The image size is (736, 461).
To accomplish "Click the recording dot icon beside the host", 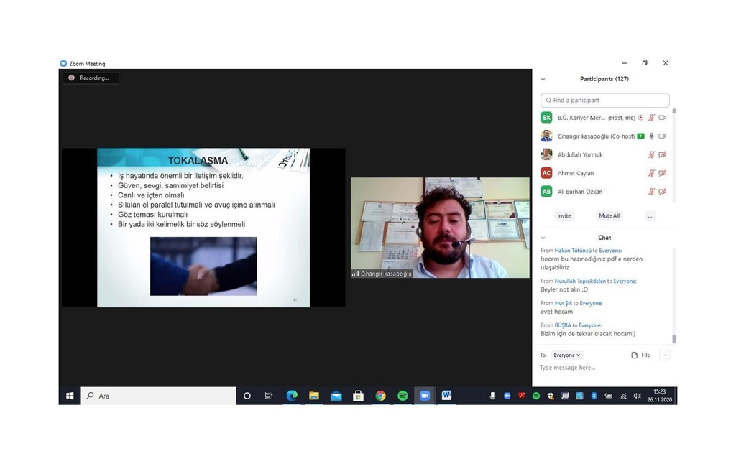I will point(640,118).
